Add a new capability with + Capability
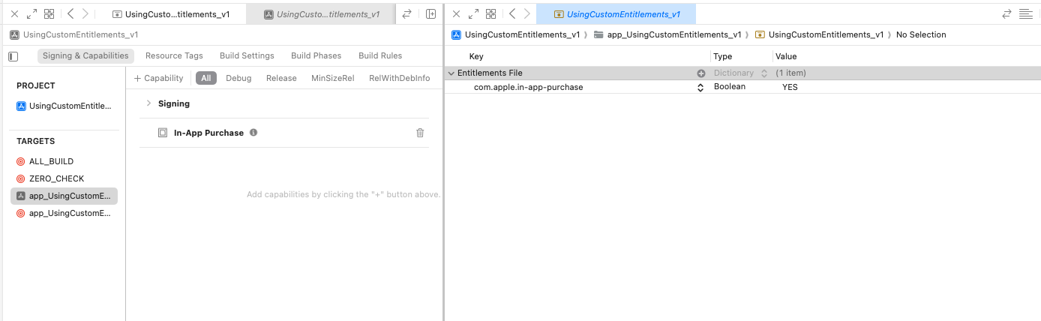1041x321 pixels. point(158,78)
